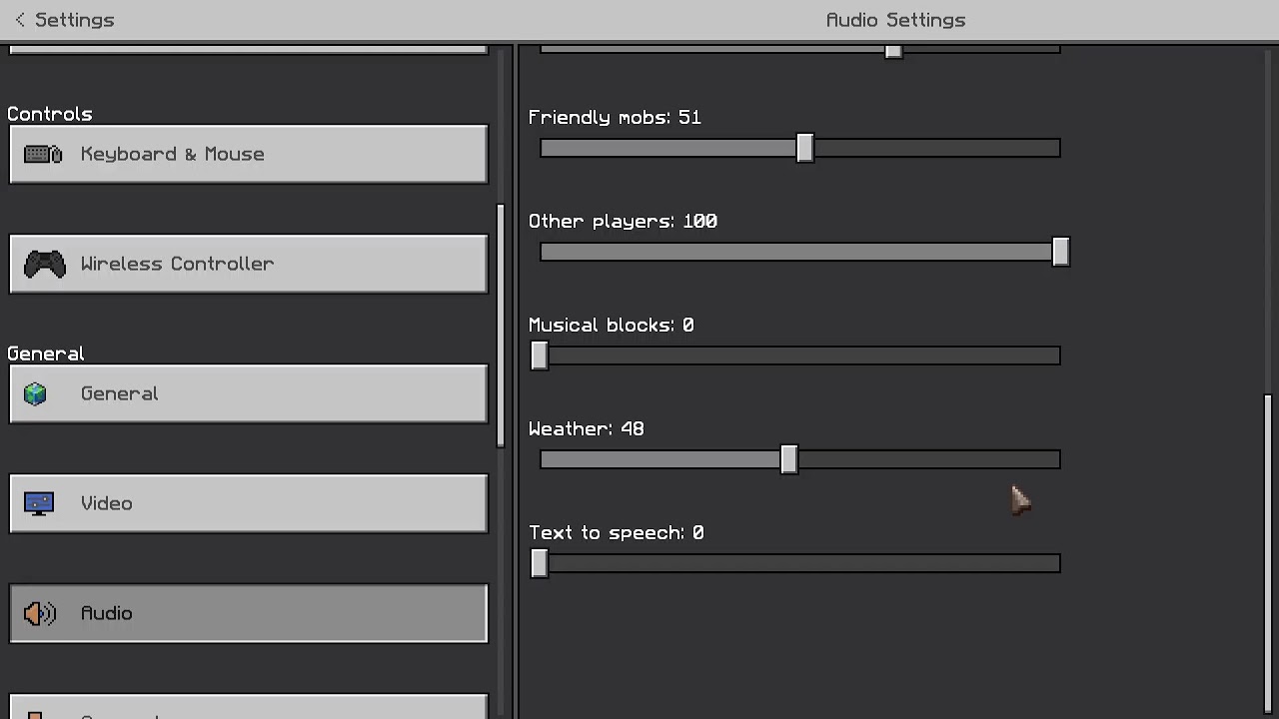Open the Wireless Controller settings section
The image size is (1279, 719).
tap(249, 264)
